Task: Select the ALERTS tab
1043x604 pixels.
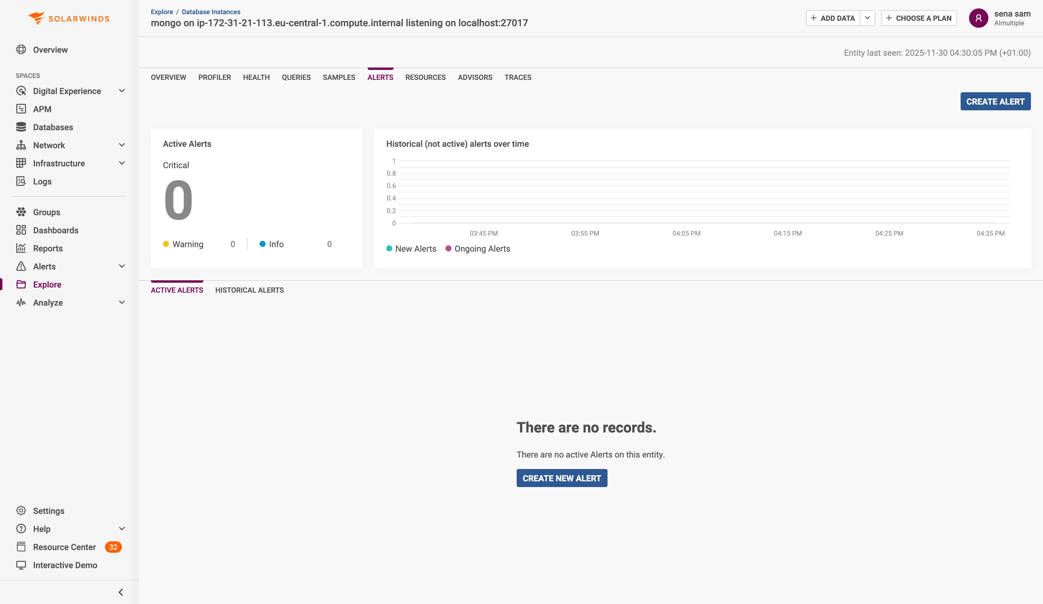Action: (380, 77)
